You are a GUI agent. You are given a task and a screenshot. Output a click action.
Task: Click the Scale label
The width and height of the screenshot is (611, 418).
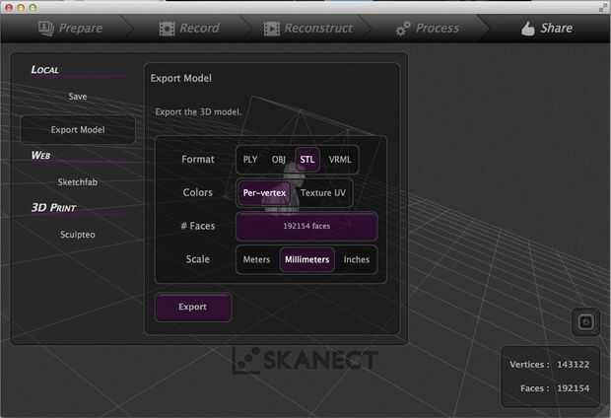pos(198,259)
